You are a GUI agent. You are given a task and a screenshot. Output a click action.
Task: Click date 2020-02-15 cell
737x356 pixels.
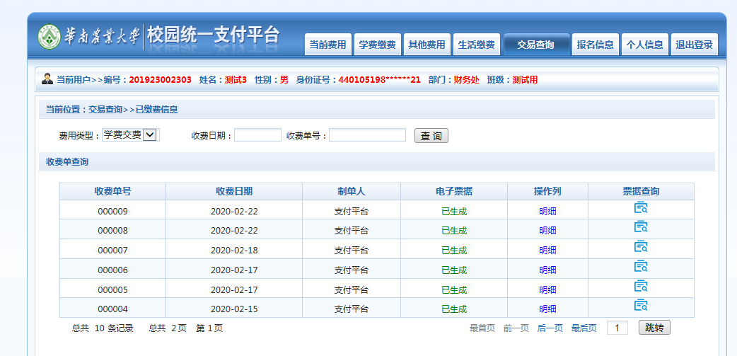pyautogui.click(x=234, y=309)
